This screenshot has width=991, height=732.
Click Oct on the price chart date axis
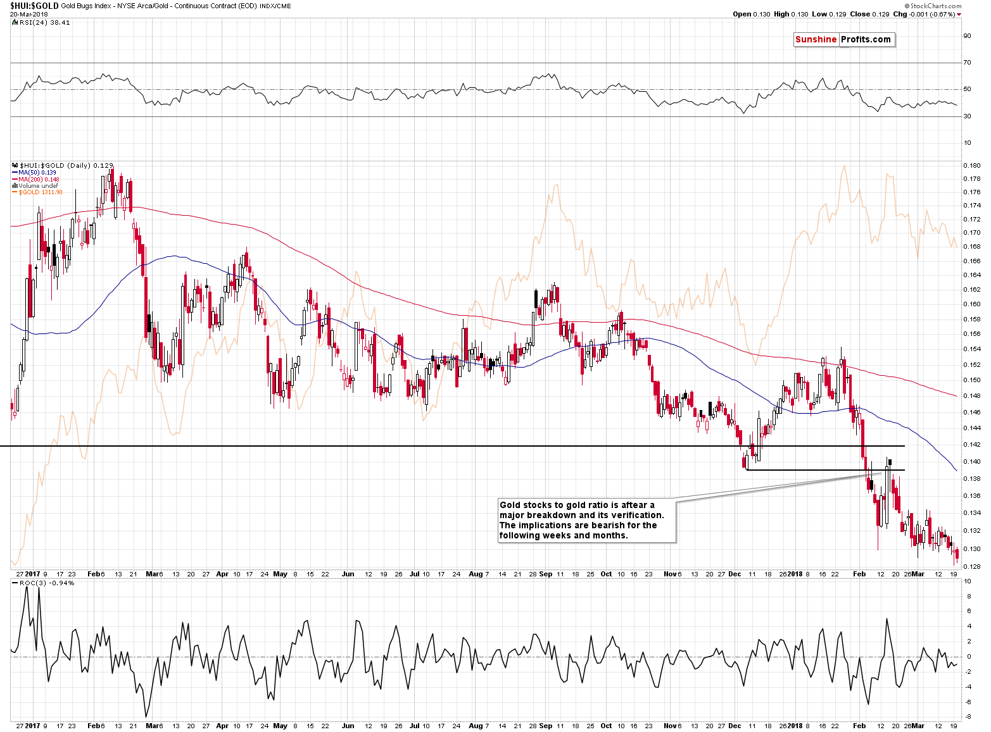606,574
